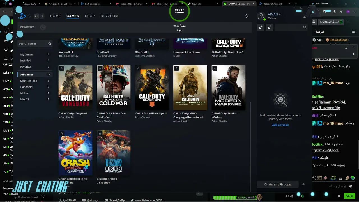Favorite Call of Duty: Vanguard
This screenshot has width=359, height=202.
tap(62, 68)
